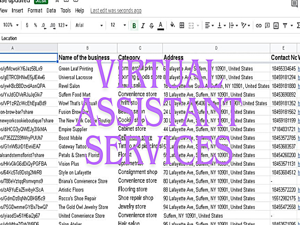Open the Insert menu
Image resolution: width=300 pixels, height=225 pixels.
coord(17,10)
